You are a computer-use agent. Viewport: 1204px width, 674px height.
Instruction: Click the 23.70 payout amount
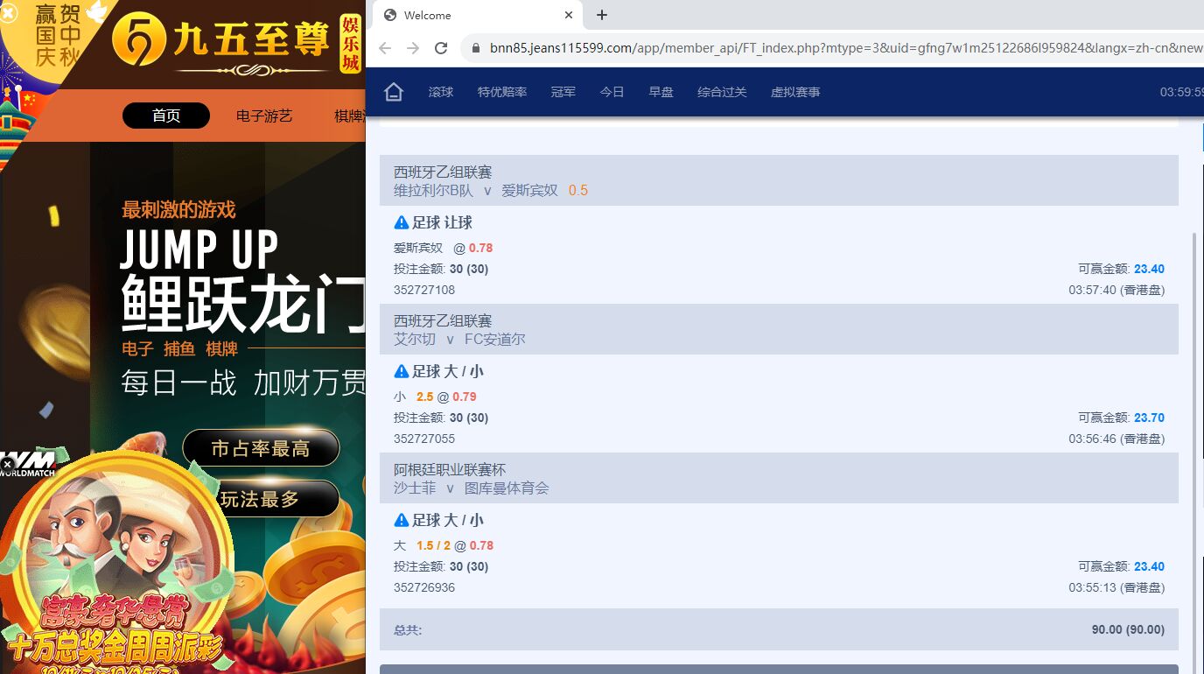tap(1149, 418)
